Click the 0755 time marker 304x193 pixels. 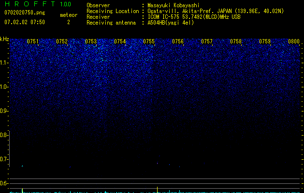click(149, 41)
